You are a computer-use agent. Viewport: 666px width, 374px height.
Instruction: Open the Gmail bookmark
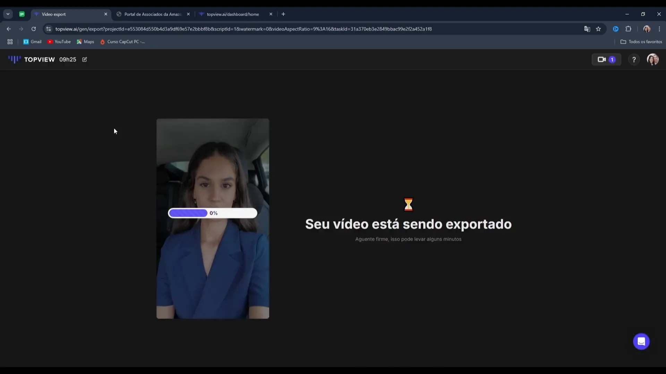pos(32,42)
